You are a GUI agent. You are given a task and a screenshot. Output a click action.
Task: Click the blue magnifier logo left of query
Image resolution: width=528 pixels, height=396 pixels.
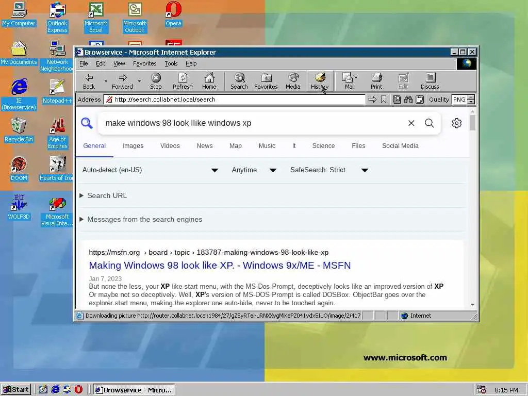87,123
